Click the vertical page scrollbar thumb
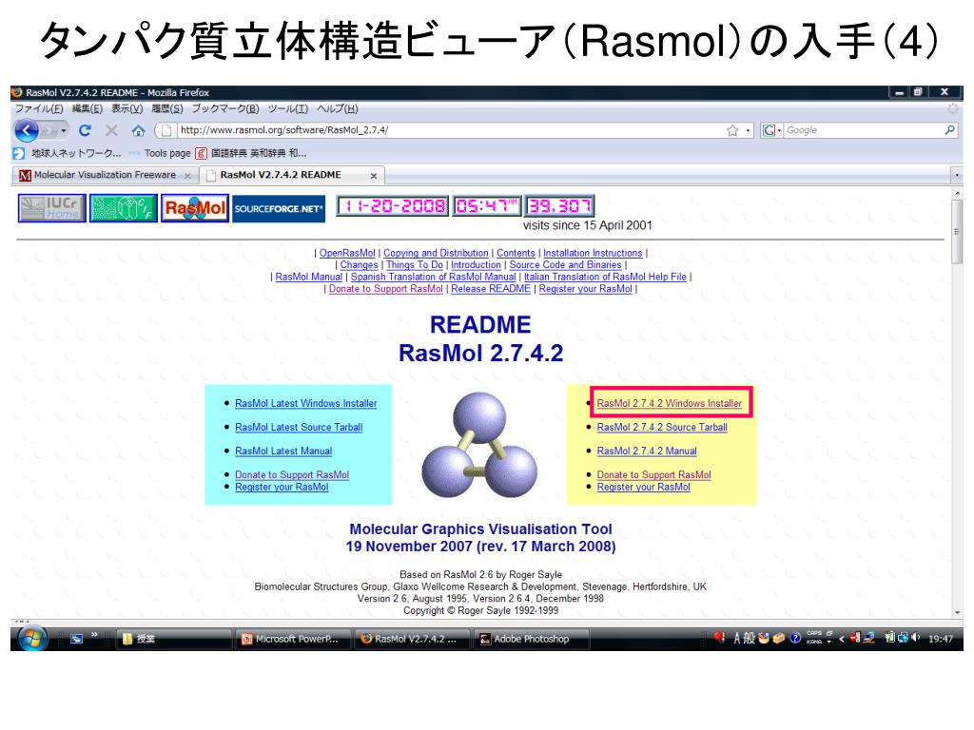This screenshot has width=974, height=730. point(957,231)
